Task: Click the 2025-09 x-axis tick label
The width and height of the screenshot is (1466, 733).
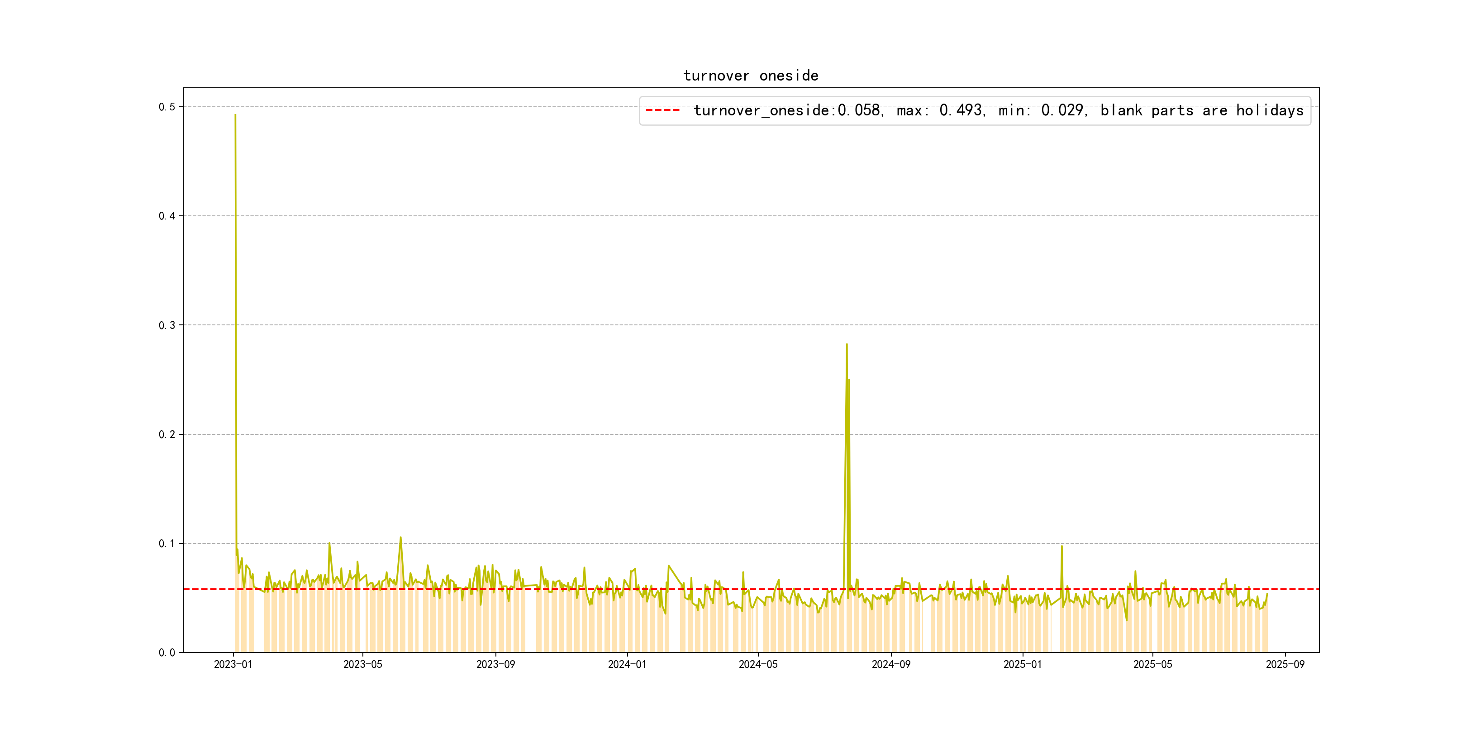Action: point(1285,665)
